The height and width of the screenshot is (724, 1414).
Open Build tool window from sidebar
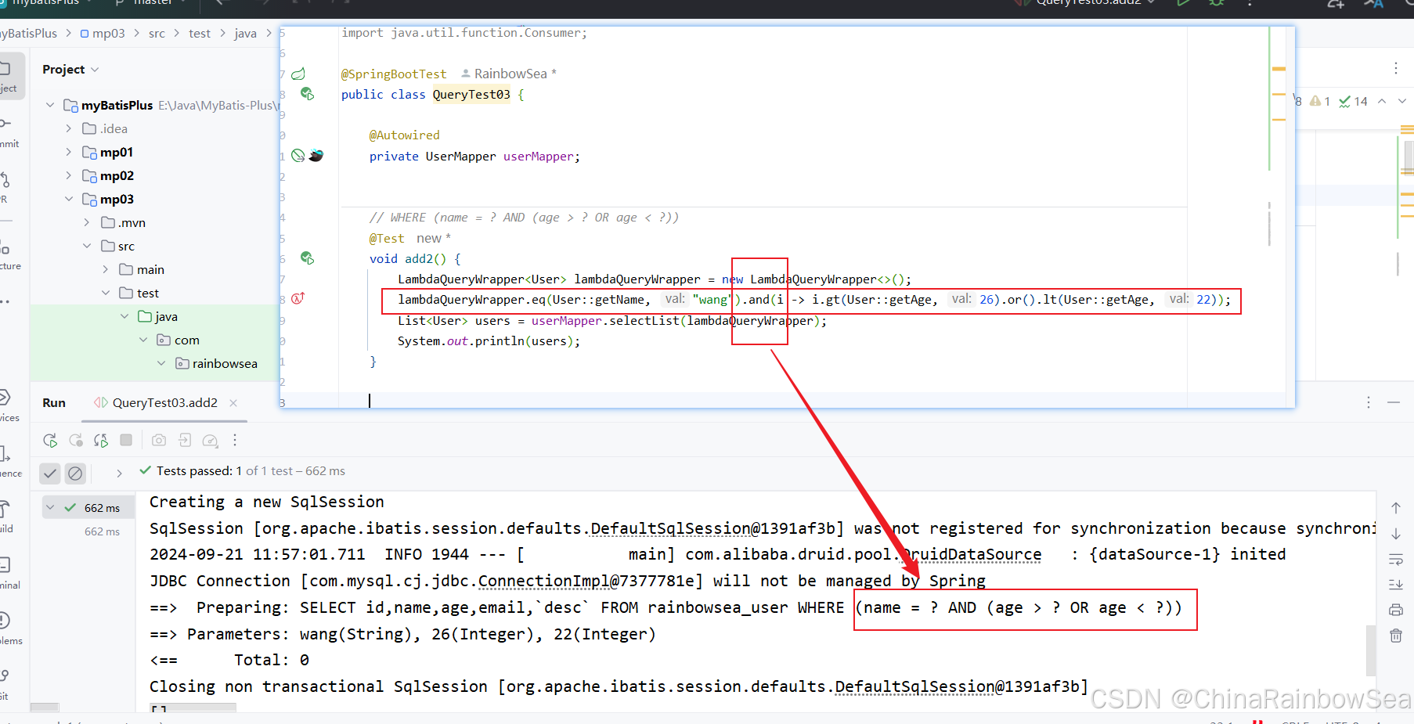click(x=6, y=516)
